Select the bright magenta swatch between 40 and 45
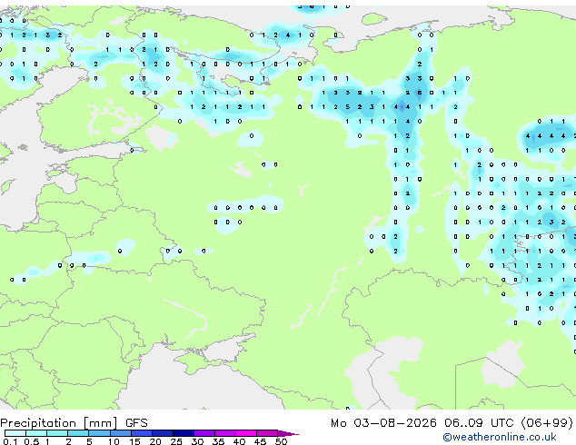 [246, 433]
